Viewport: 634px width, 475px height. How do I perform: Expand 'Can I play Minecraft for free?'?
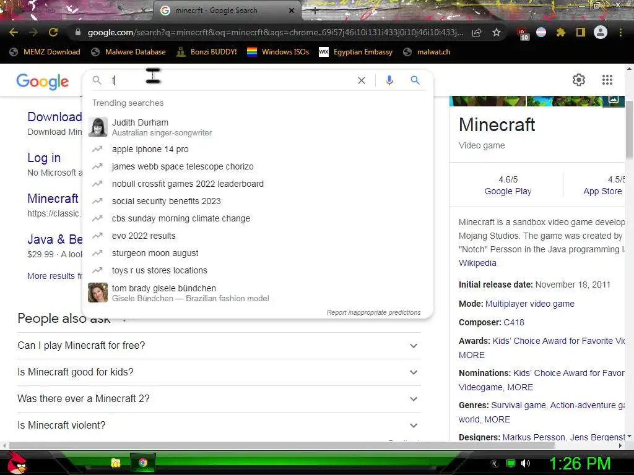[x=219, y=346]
